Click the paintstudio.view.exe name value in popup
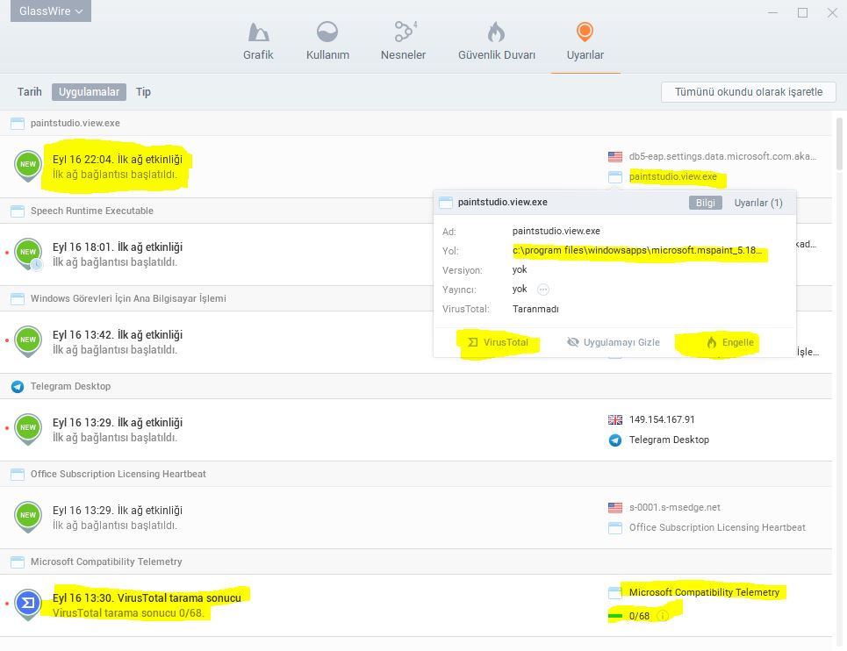 pos(556,231)
